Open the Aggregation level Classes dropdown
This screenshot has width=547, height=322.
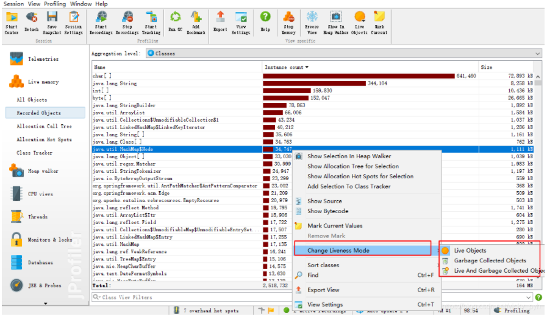pyautogui.click(x=344, y=53)
